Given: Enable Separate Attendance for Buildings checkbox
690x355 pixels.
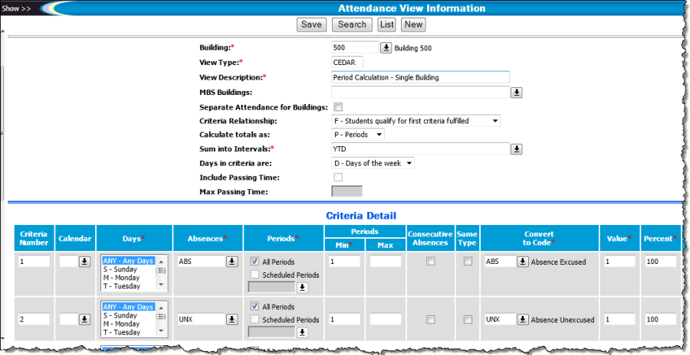Looking at the screenshot, I should 338,107.
